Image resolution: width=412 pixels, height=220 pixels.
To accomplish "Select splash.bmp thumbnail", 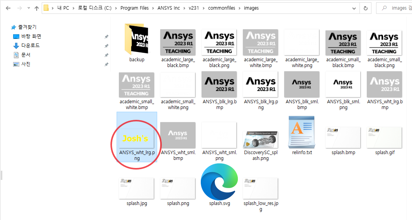I will click(x=343, y=138).
